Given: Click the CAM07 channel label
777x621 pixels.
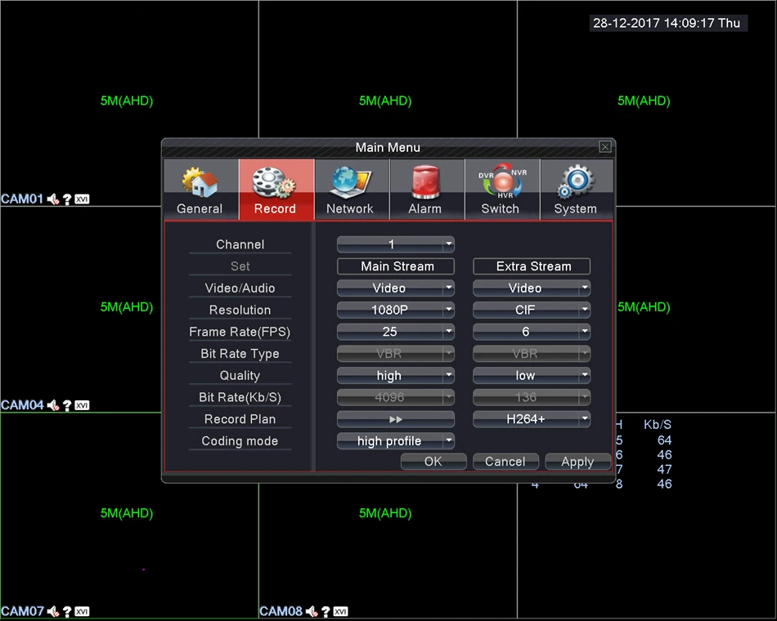Looking at the screenshot, I should click(x=22, y=611).
